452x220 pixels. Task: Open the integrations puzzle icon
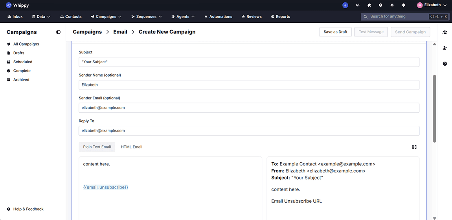coord(369,5)
